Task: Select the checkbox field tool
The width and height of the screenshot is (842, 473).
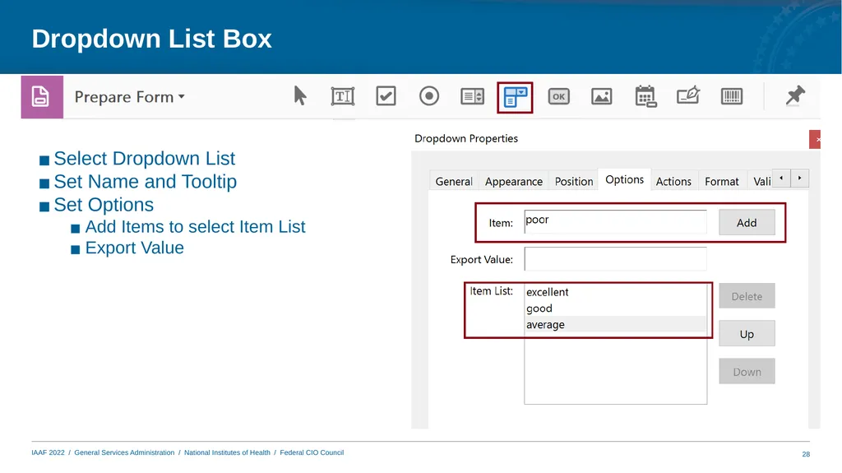Action: point(386,96)
